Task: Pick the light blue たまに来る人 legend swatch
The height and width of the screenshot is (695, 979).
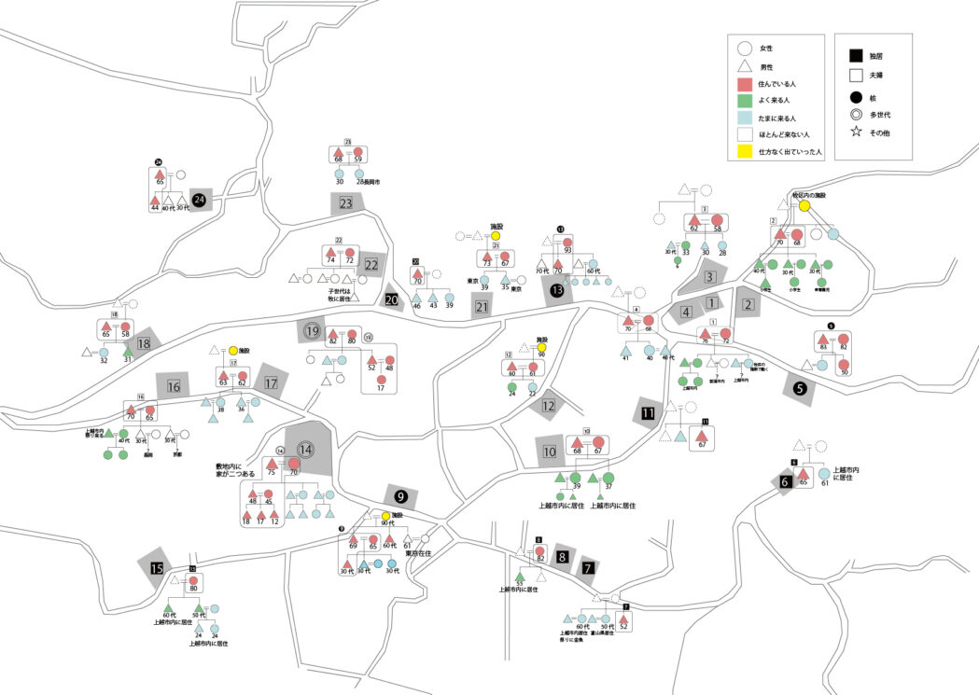Action: click(x=744, y=118)
